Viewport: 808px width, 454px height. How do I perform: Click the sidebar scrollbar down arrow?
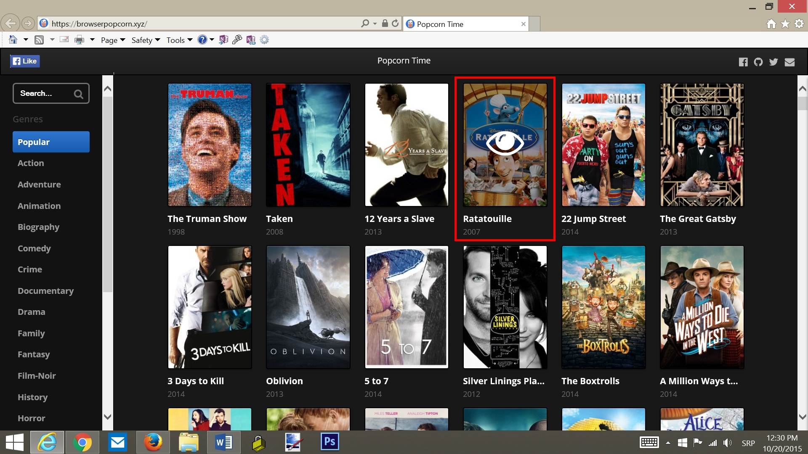[107, 417]
